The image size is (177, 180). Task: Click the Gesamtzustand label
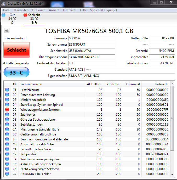(x=16, y=38)
